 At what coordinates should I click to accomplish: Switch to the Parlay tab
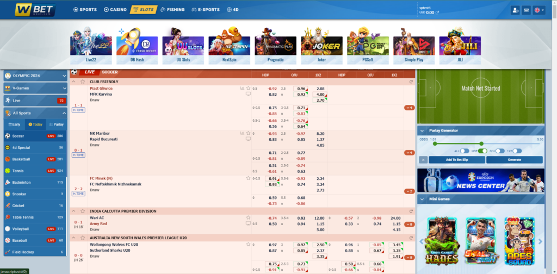click(56, 124)
